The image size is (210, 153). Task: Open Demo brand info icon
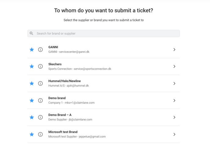(x=40, y=100)
